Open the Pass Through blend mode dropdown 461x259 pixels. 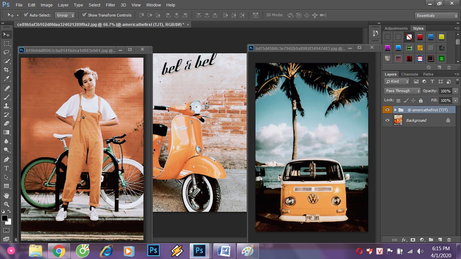tap(402, 91)
